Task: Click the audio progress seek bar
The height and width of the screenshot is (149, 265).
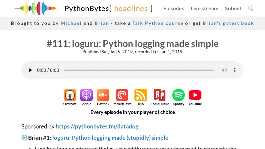Action: 139,70
